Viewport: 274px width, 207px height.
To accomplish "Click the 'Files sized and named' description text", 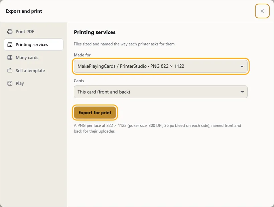I will 125,44.
